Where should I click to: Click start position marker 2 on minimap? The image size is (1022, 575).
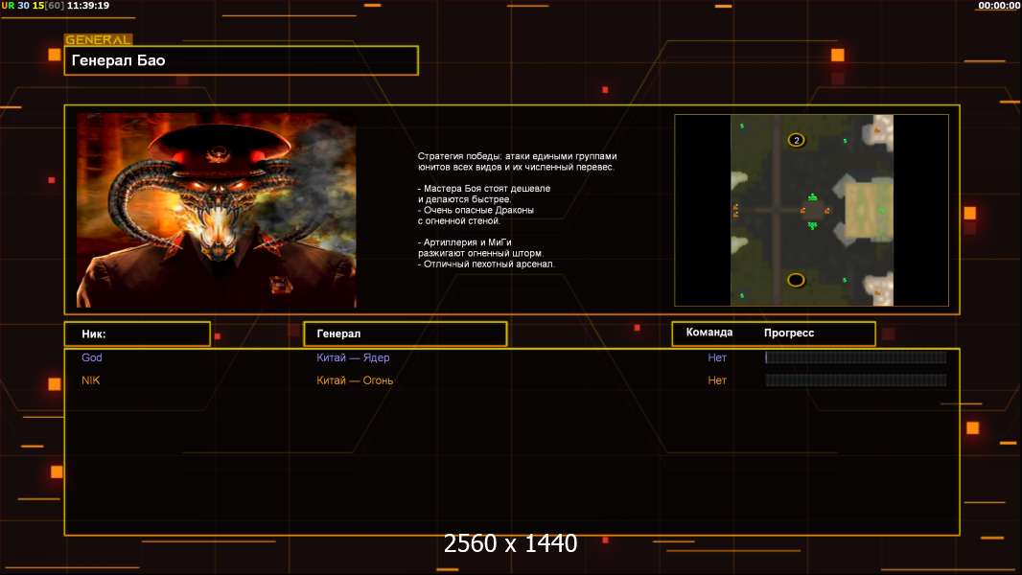pyautogui.click(x=796, y=140)
